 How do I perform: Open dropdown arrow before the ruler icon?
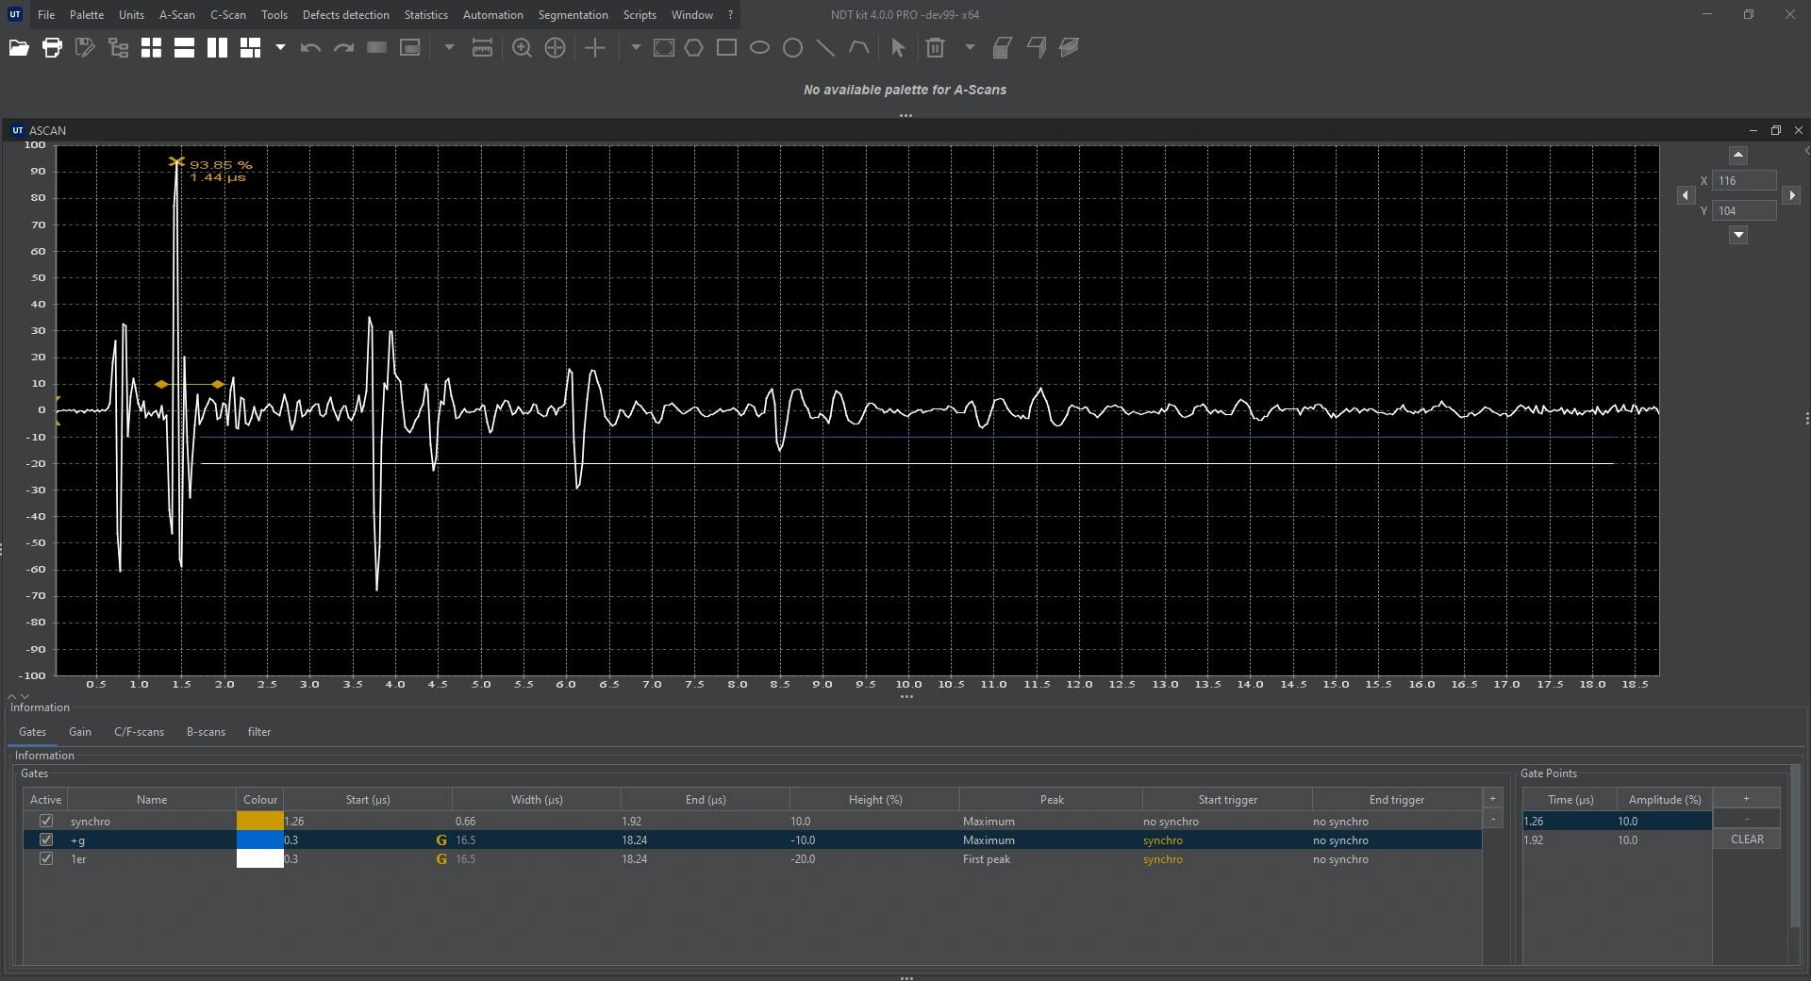(449, 48)
